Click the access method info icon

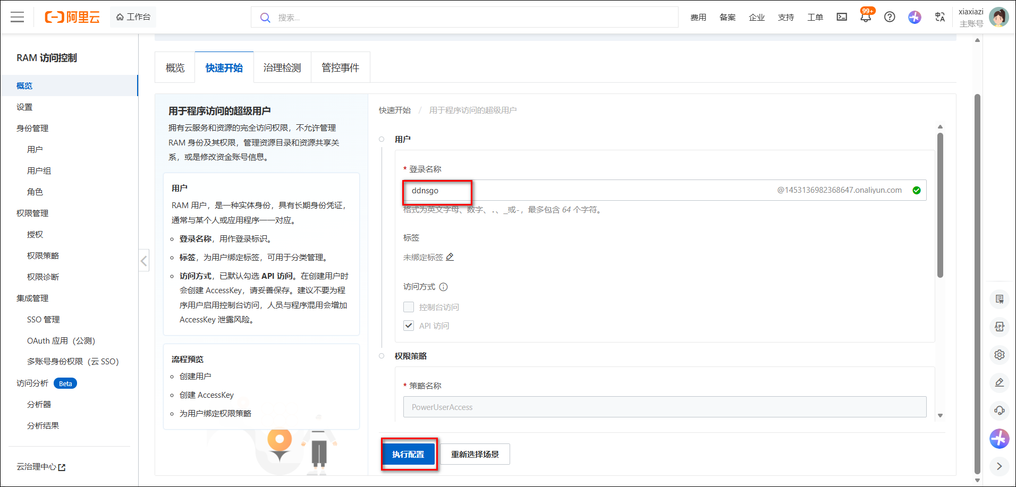(443, 287)
